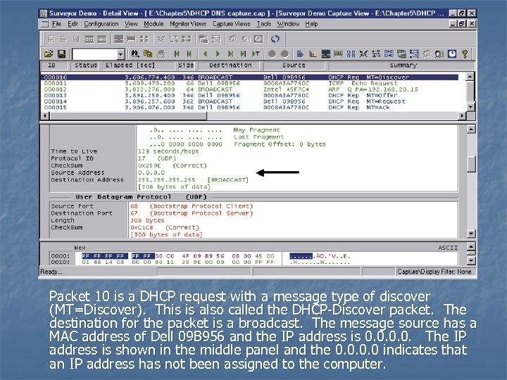Click the first gray round record button

273,53
